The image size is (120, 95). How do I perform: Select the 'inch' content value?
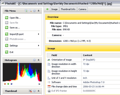(85, 78)
